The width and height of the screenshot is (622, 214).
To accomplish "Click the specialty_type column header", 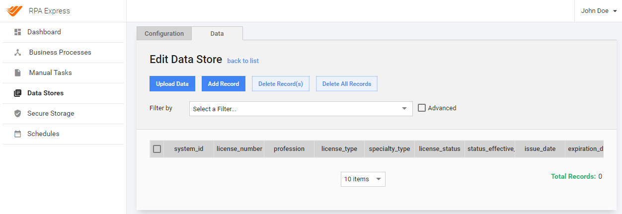I will (x=389, y=148).
